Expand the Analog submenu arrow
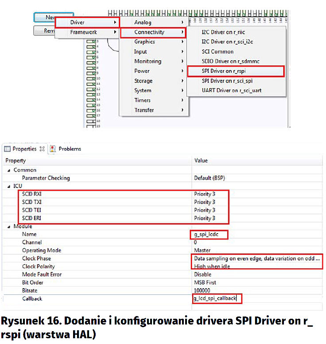The width and height of the screenshot is (326, 344). 182,22
